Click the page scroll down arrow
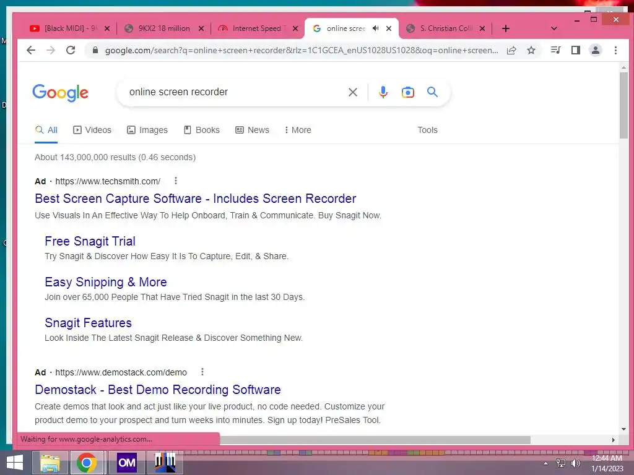This screenshot has height=475, width=634. (x=623, y=429)
